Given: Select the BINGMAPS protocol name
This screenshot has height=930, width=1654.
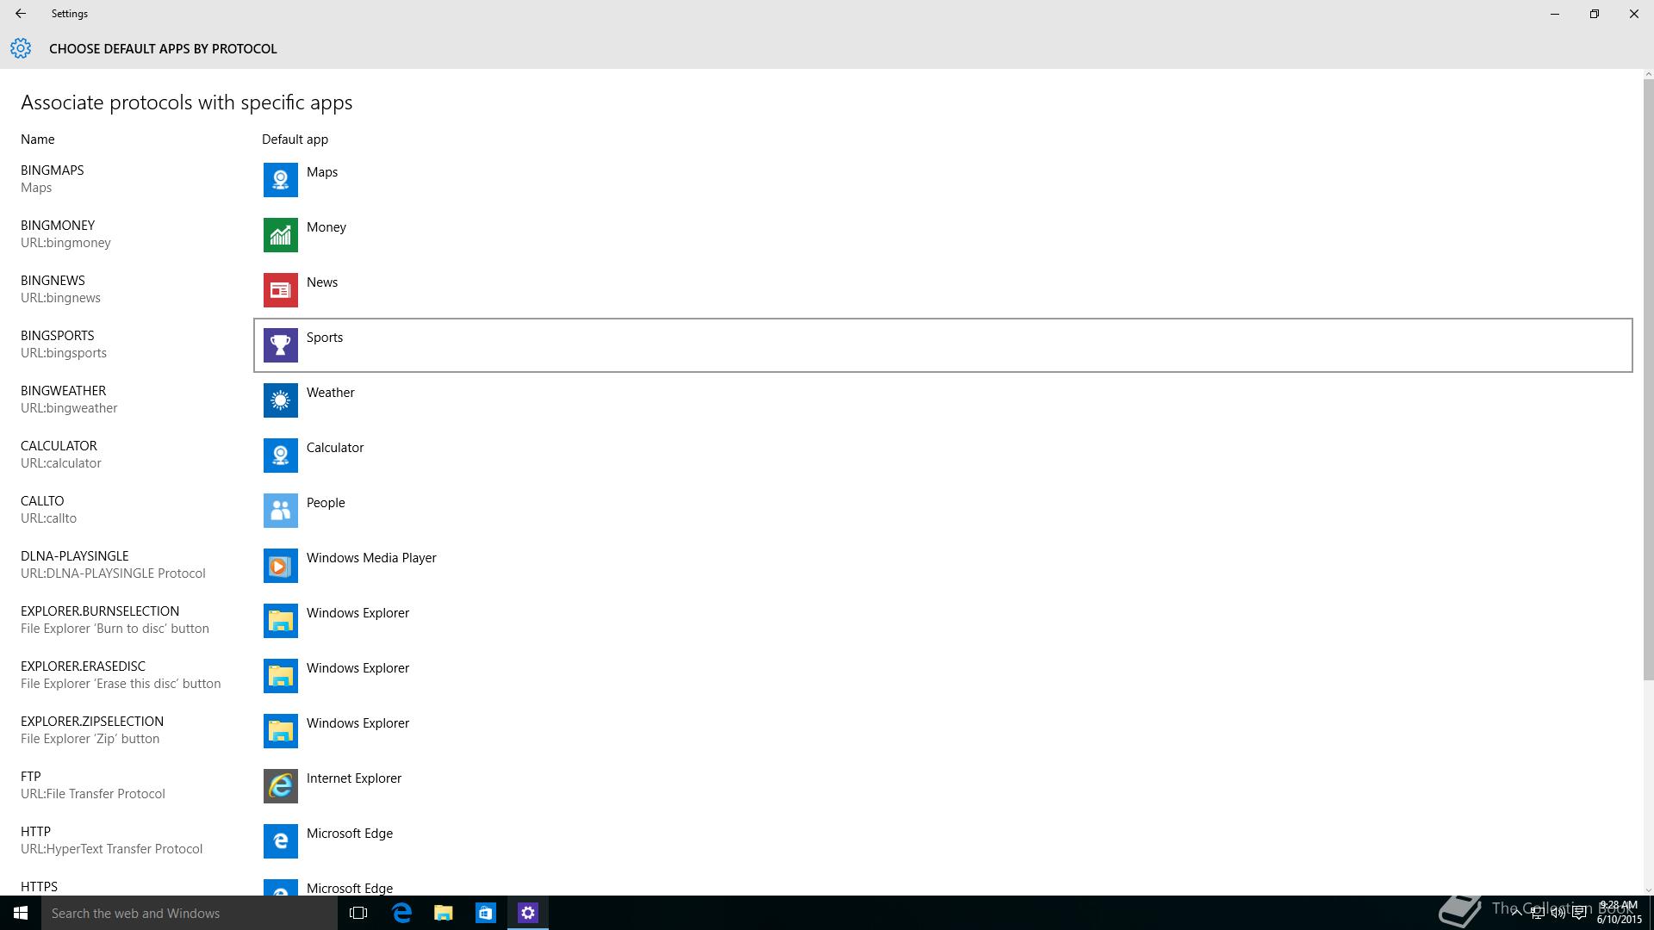Looking at the screenshot, I should (x=53, y=170).
